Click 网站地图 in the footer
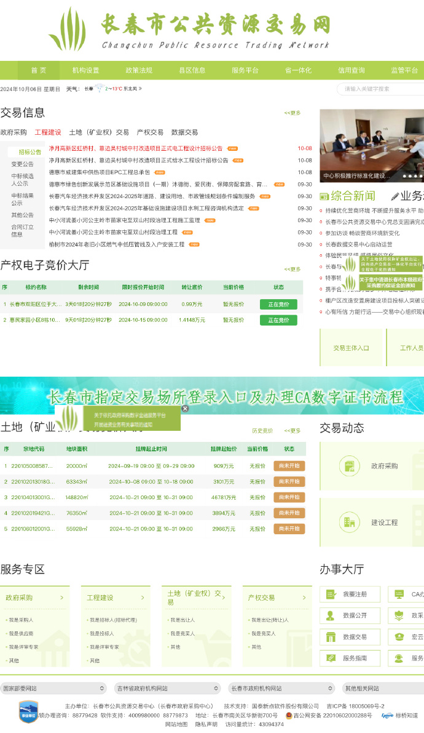 (x=176, y=724)
